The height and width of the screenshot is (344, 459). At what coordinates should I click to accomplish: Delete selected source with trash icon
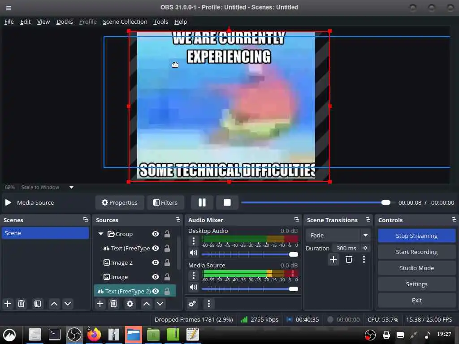[113, 304]
